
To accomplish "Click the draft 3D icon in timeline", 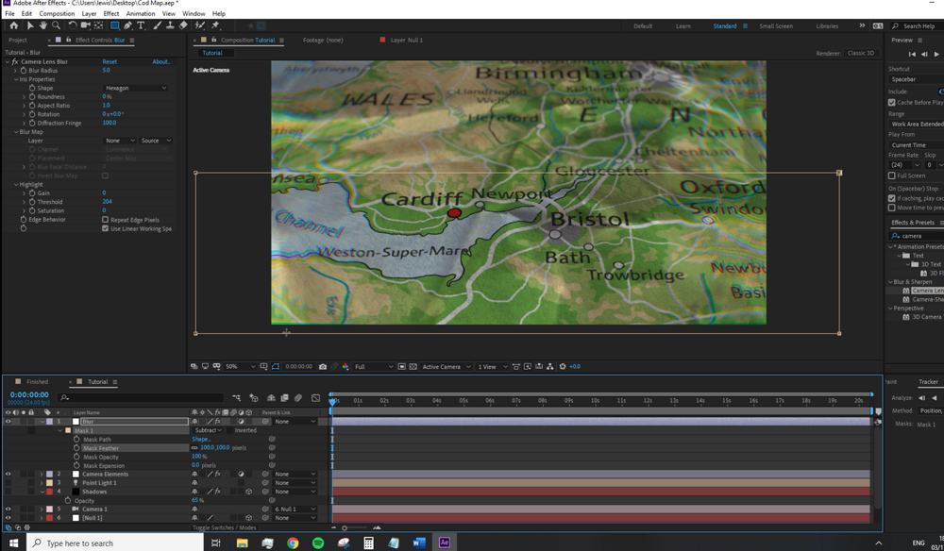I will (x=253, y=397).
